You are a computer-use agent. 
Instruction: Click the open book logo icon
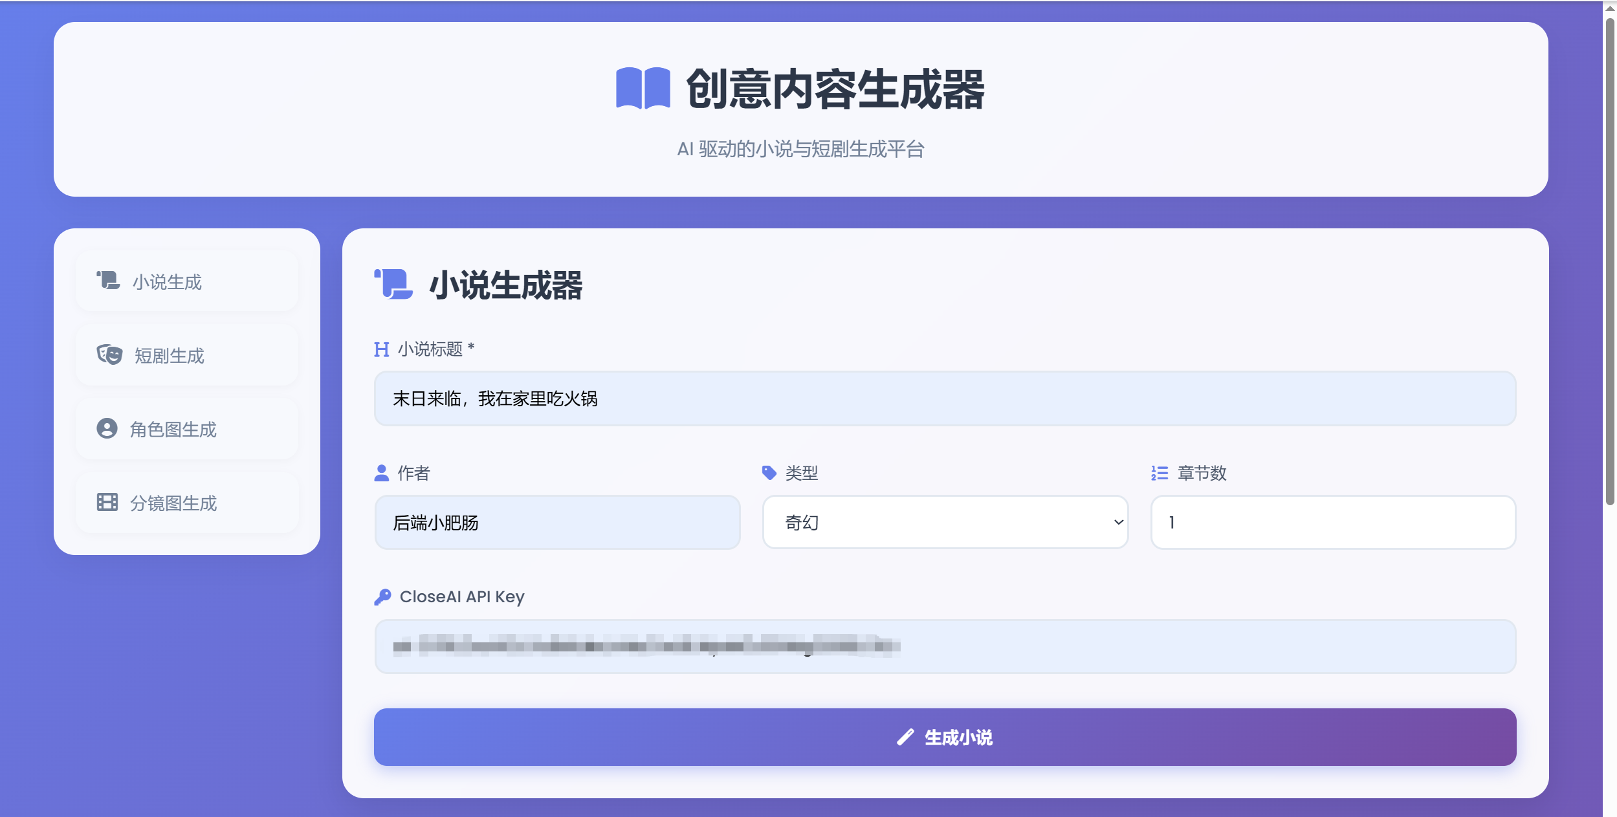[x=643, y=89]
